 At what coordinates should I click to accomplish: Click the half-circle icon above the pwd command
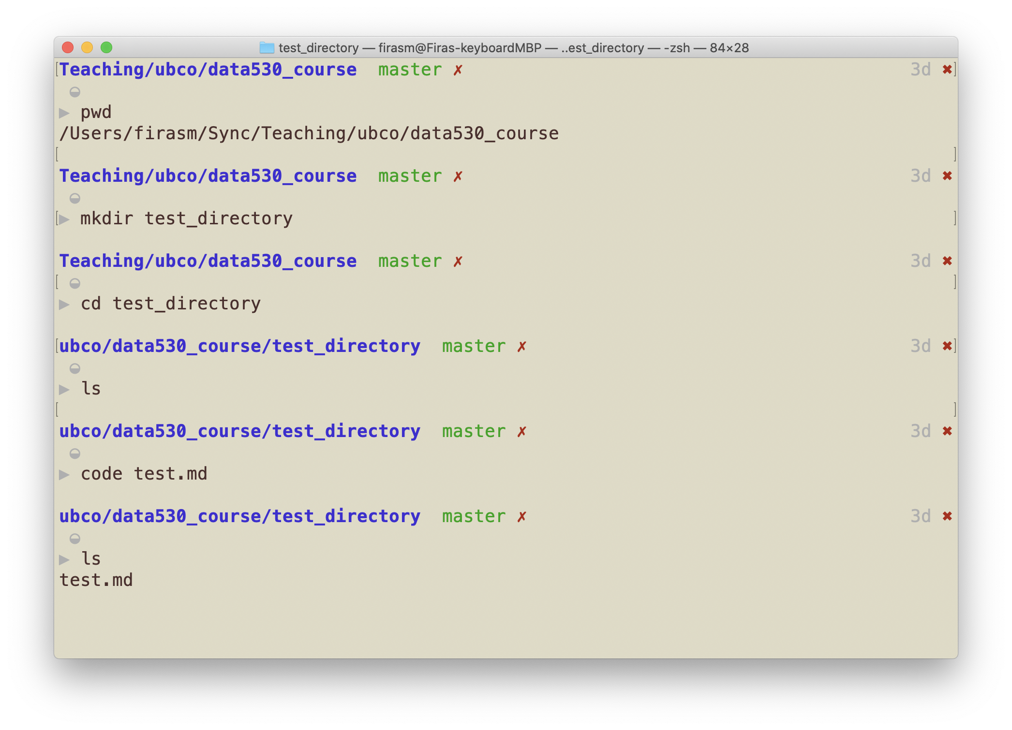(x=75, y=92)
